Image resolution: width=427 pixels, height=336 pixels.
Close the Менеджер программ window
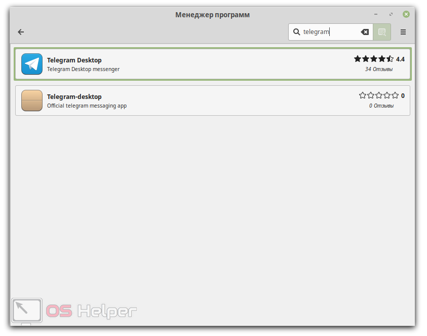(x=406, y=15)
